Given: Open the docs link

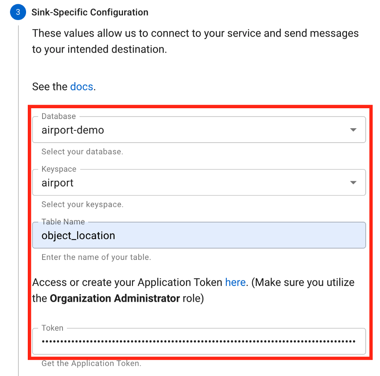Looking at the screenshot, I should point(81,87).
